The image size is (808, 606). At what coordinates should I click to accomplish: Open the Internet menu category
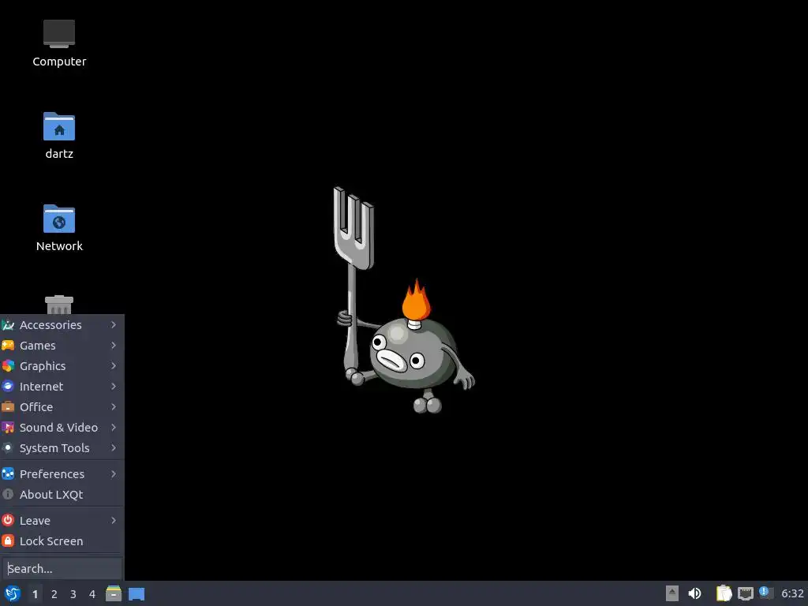pos(62,387)
